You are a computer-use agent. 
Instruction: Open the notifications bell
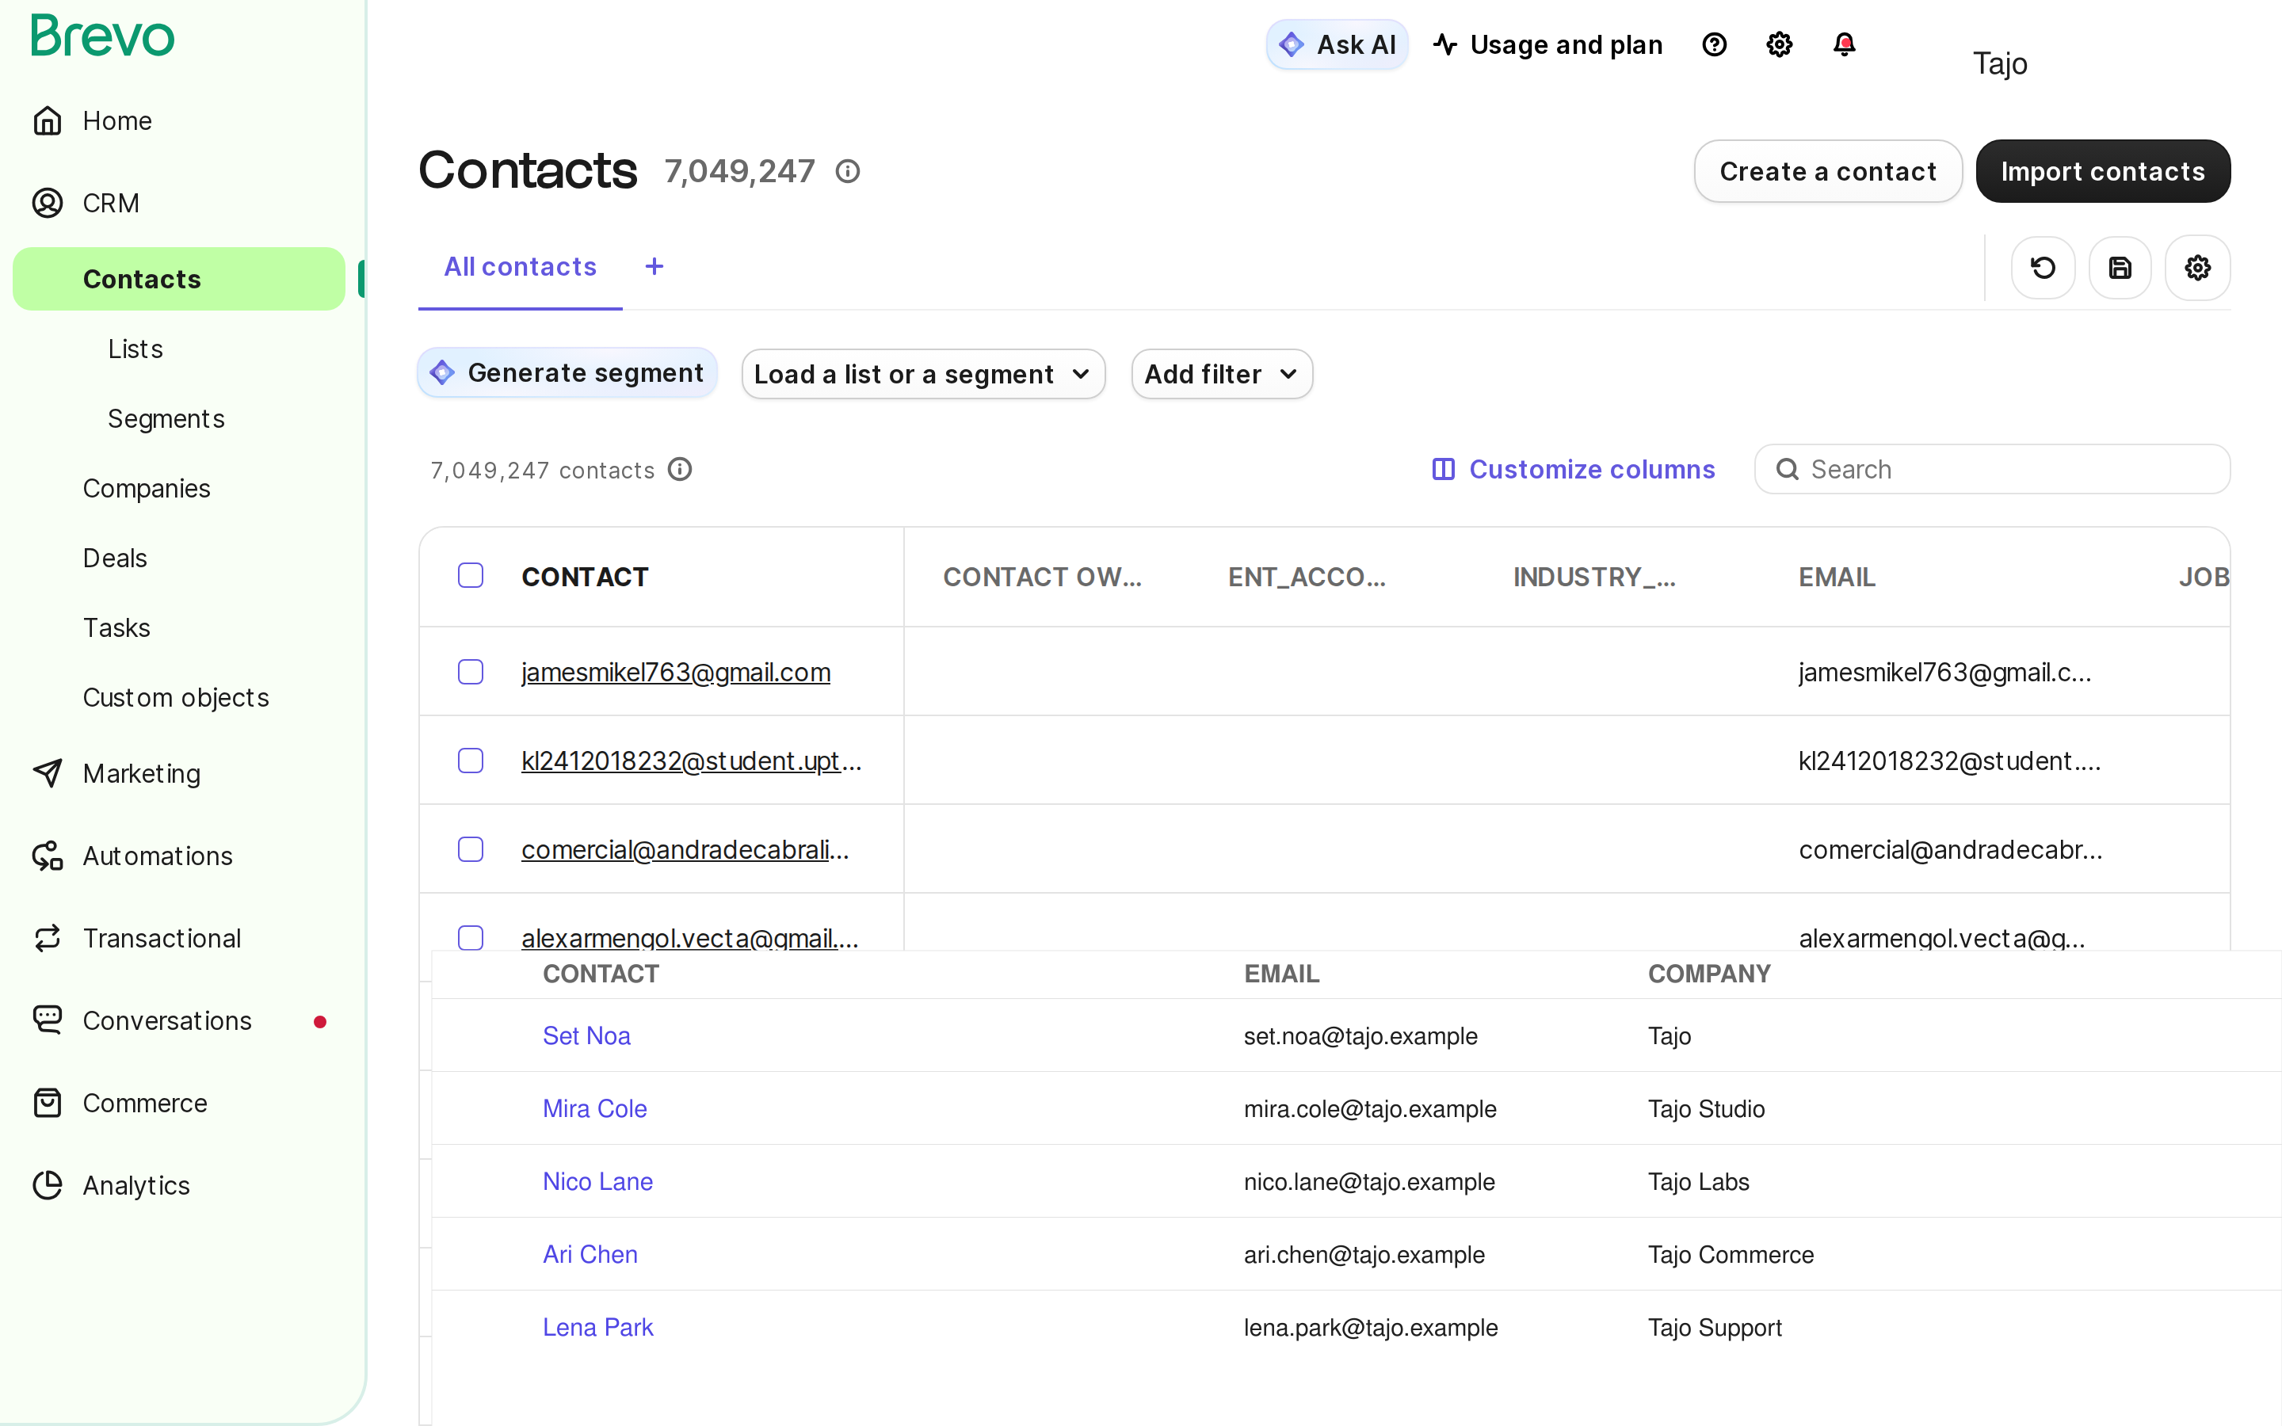(1844, 44)
